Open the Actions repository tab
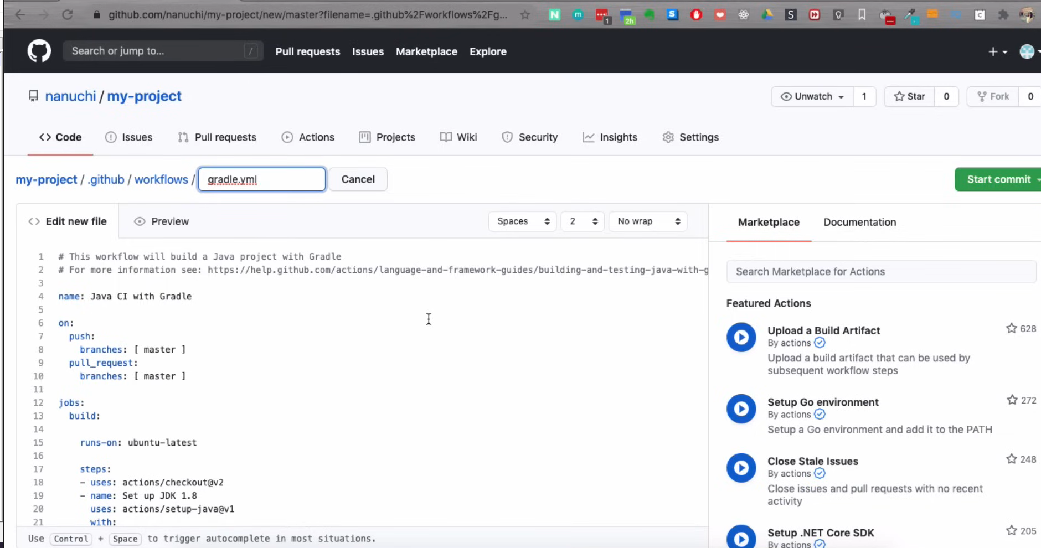Image resolution: width=1041 pixels, height=548 pixels. (x=308, y=137)
